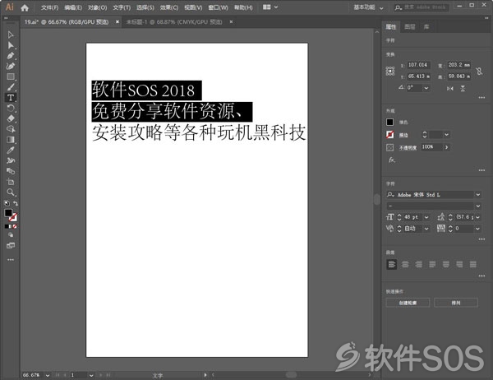Toggle constrain width and height proportions
493x380 pixels.
(x=479, y=72)
